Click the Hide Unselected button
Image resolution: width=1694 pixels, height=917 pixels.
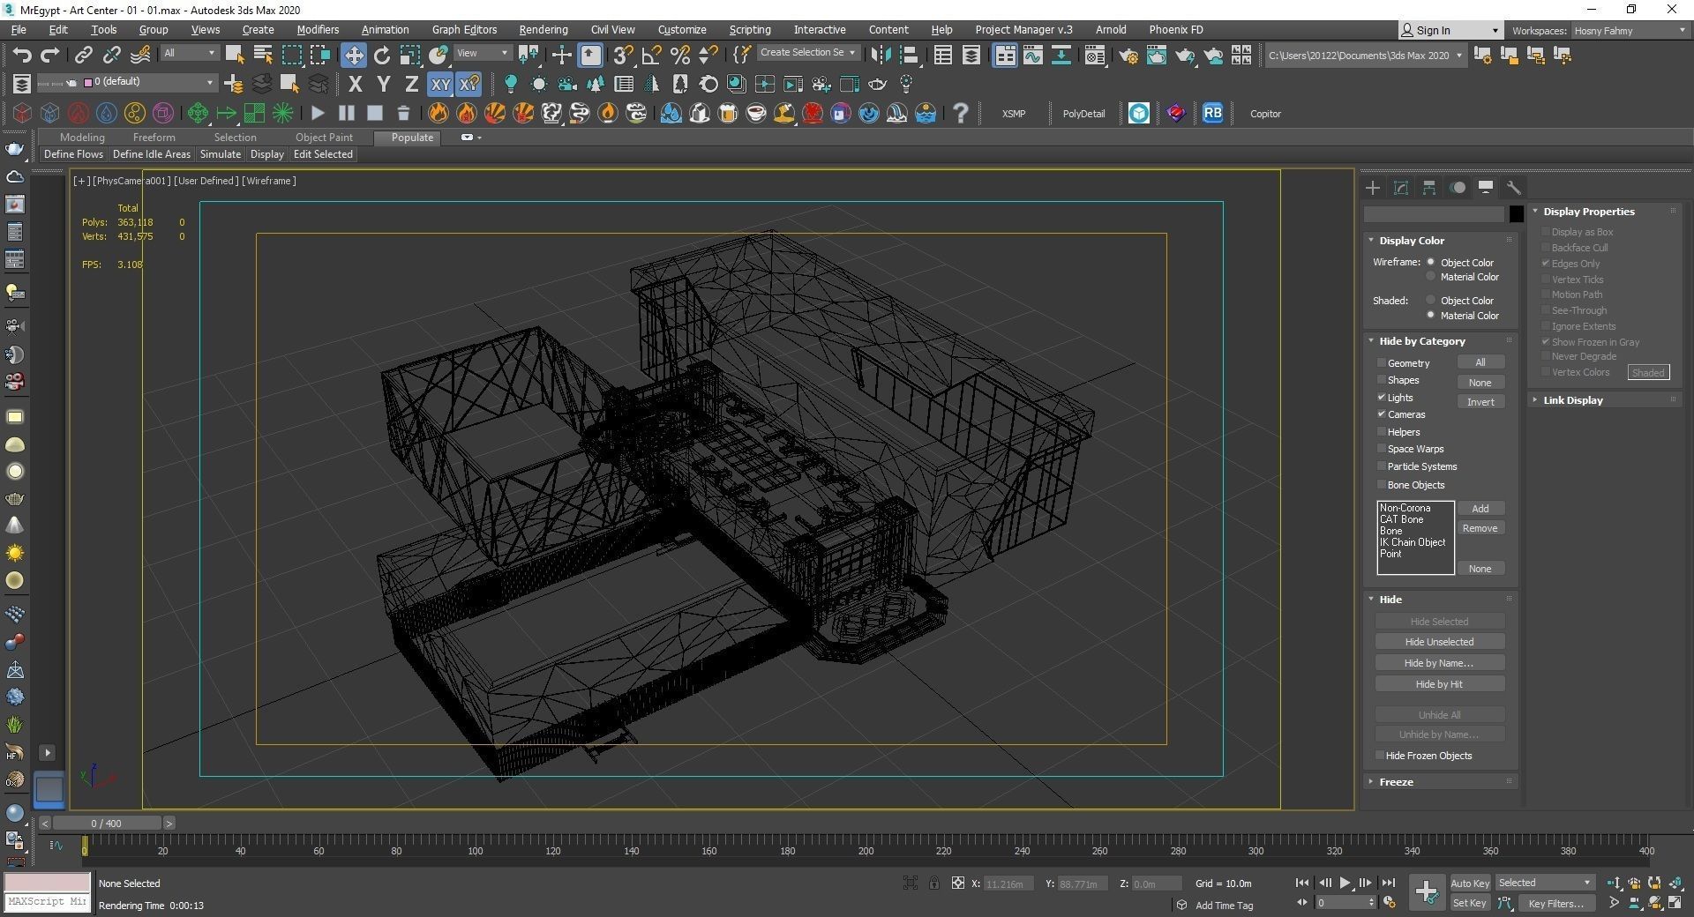pos(1439,642)
